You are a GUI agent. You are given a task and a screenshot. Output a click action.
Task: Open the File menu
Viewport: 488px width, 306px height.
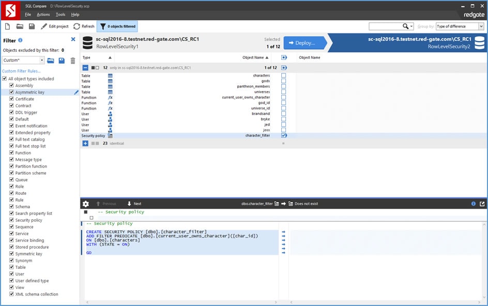pyautogui.click(x=28, y=14)
